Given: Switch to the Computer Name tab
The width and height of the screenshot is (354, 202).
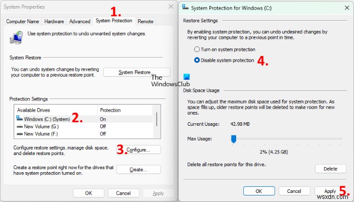Looking at the screenshot, I should pos(22,21).
